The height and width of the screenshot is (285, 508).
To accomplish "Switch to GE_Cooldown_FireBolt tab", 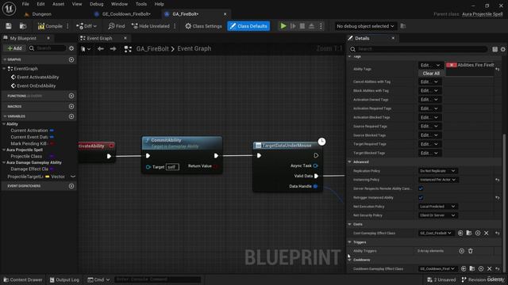I will pos(126,14).
